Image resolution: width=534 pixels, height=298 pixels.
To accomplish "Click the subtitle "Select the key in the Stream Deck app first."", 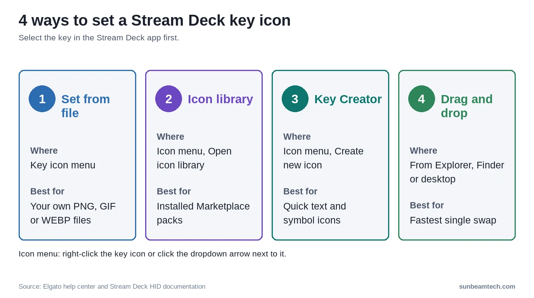I will (x=99, y=38).
